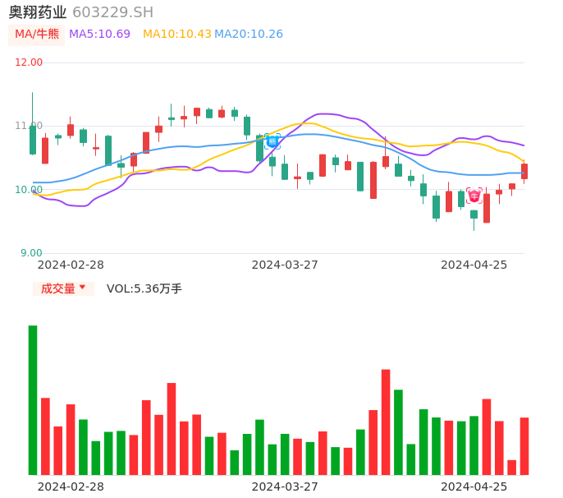Click the 12.00 price axis label
The image size is (563, 498).
coord(30,62)
